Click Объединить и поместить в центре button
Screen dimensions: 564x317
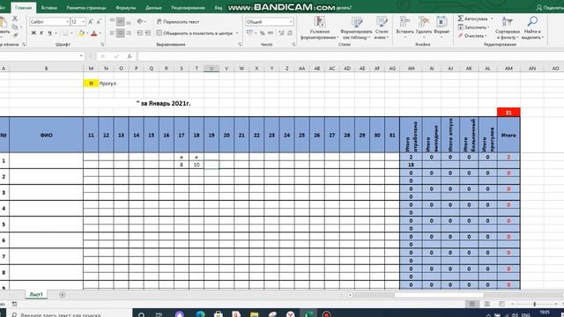tap(195, 33)
